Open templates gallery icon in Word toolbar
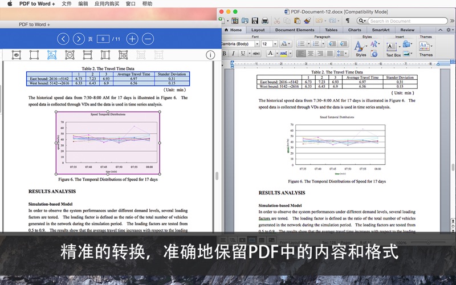The width and height of the screenshot is (456, 285). click(x=235, y=21)
